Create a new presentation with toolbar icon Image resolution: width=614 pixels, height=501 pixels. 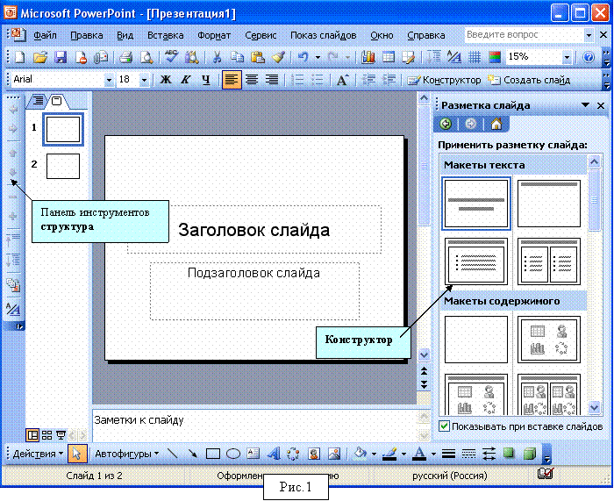19,58
